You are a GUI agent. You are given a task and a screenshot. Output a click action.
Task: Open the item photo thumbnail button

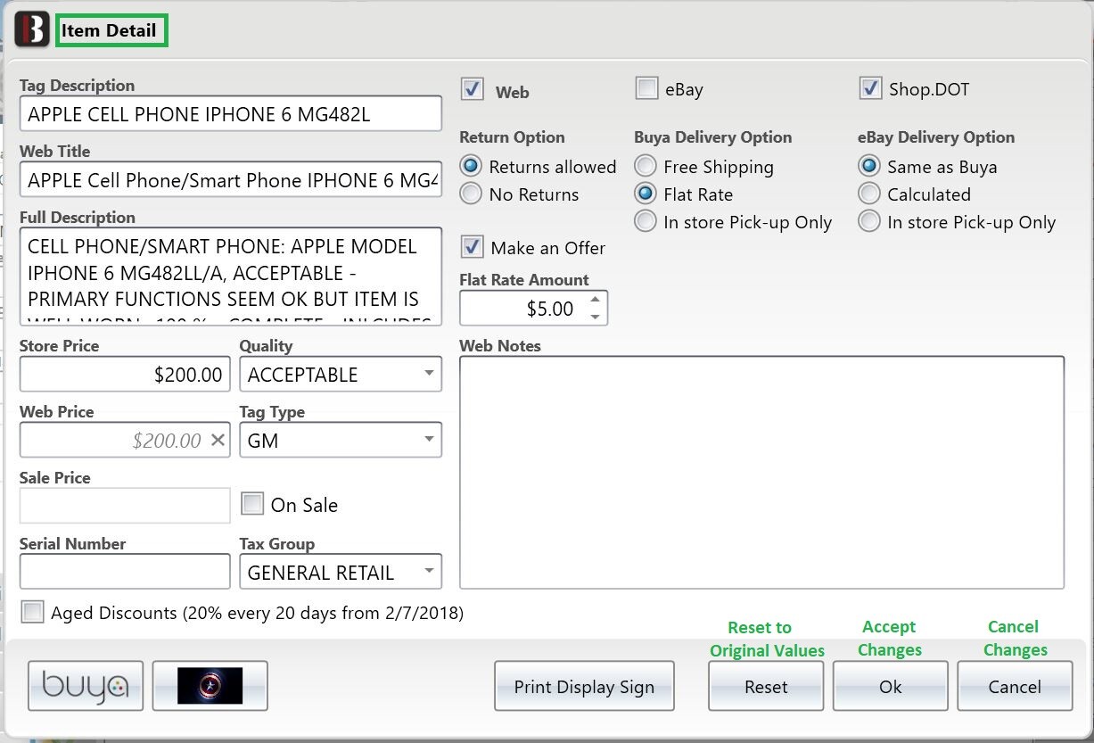point(210,685)
